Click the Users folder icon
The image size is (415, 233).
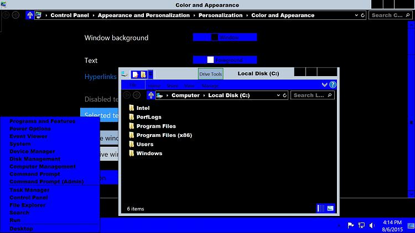pos(132,144)
